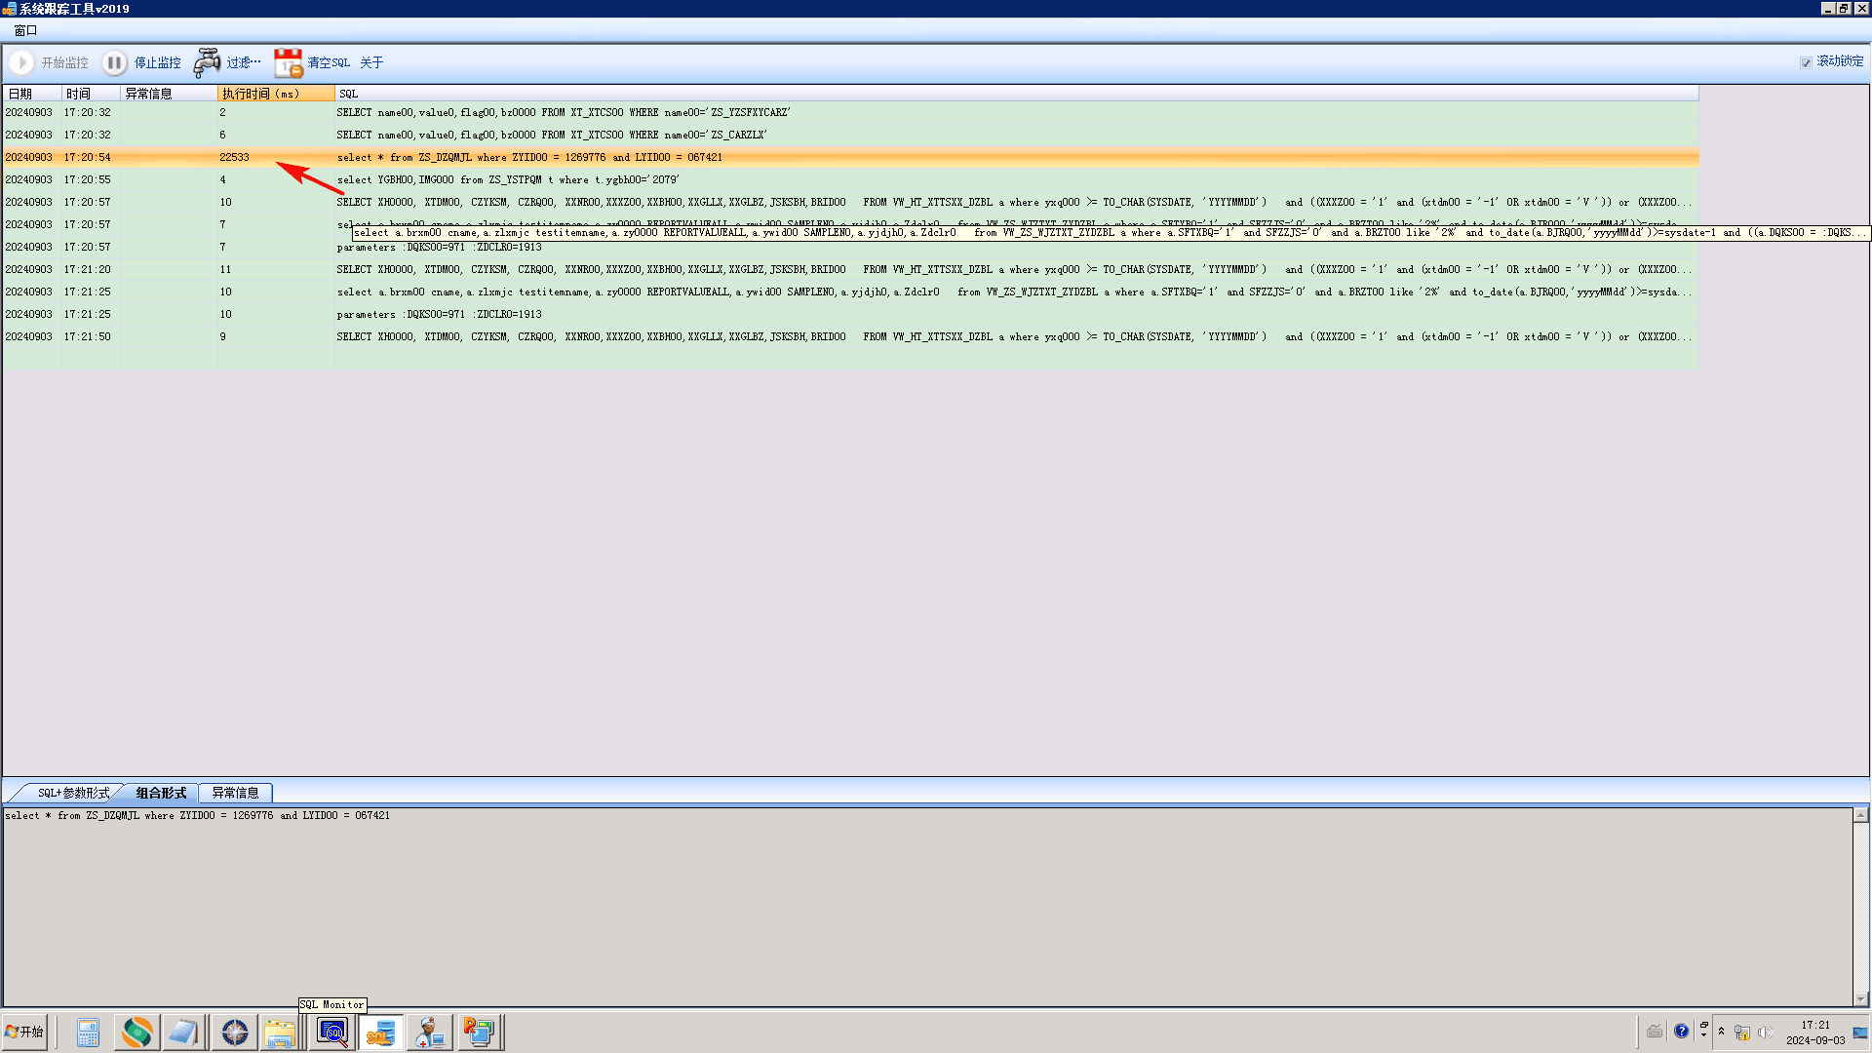Select the row with 22533 ms execution time
The image size is (1872, 1053).
point(234,157)
